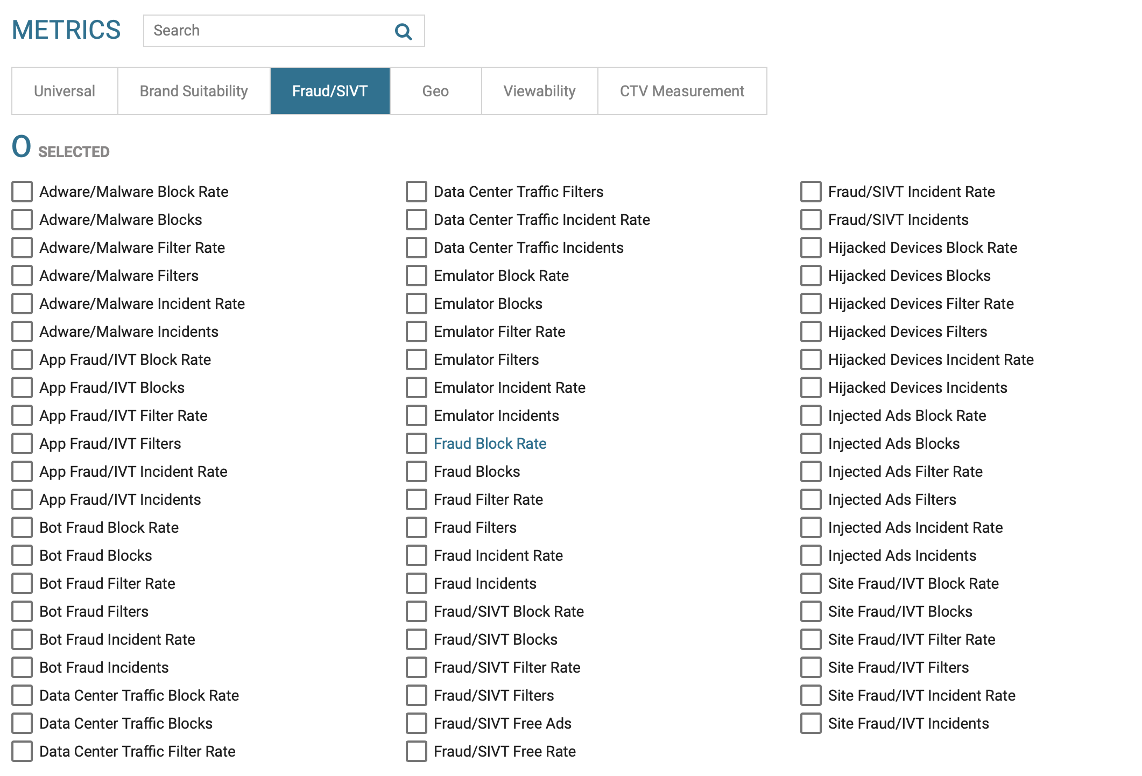Open the CTV Measurement tab

coord(682,91)
